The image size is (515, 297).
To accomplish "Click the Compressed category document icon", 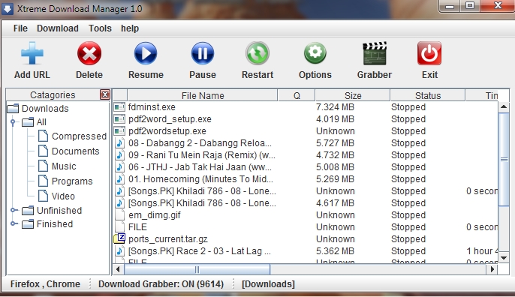I will click(x=43, y=136).
